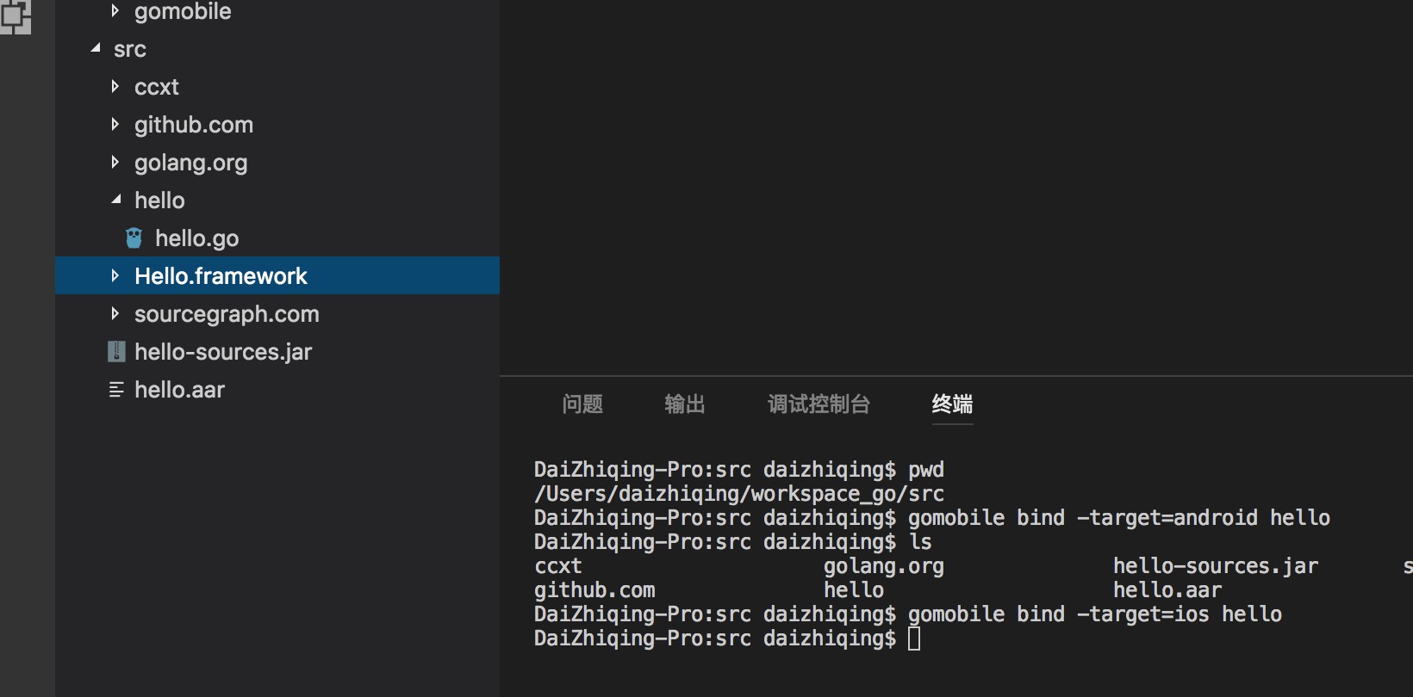Expand the gomobile folder arrow

(x=115, y=10)
